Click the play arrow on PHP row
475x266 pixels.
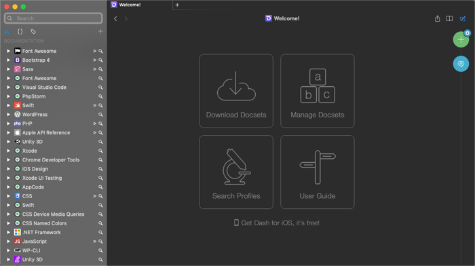click(95, 123)
